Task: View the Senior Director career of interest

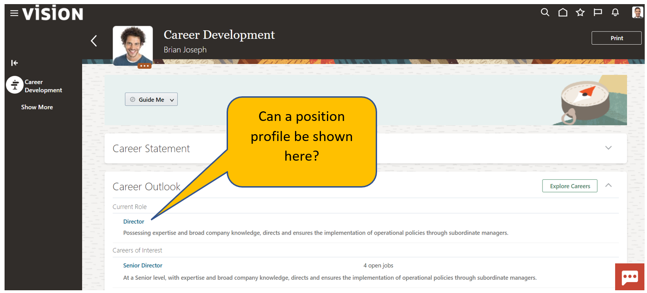Action: click(x=142, y=265)
